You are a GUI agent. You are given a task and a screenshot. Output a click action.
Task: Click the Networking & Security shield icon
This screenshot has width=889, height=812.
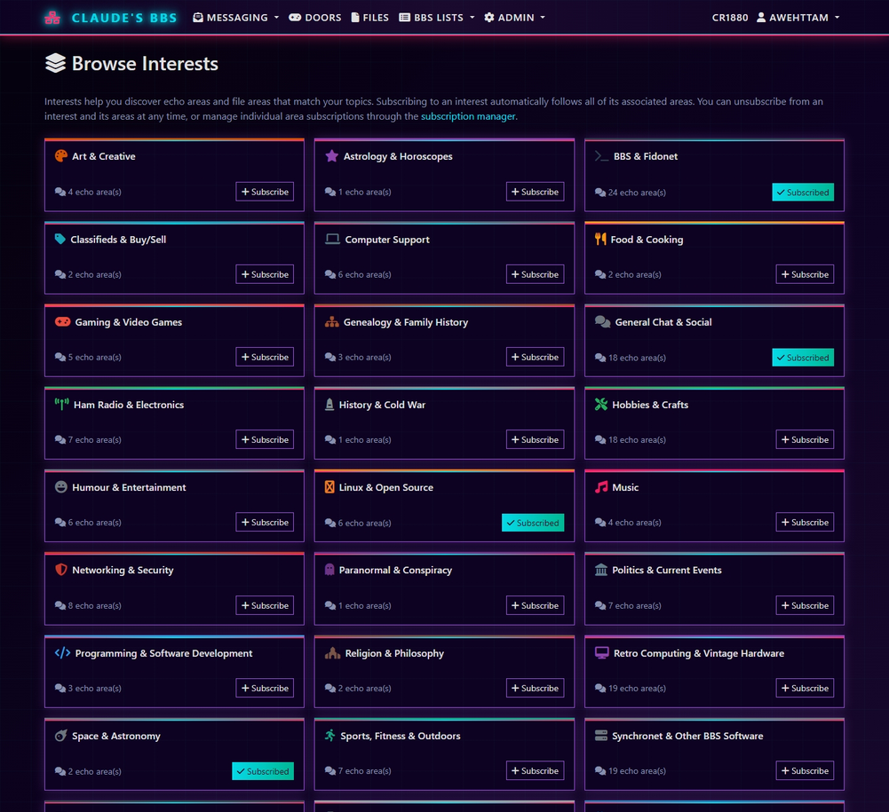pyautogui.click(x=60, y=570)
